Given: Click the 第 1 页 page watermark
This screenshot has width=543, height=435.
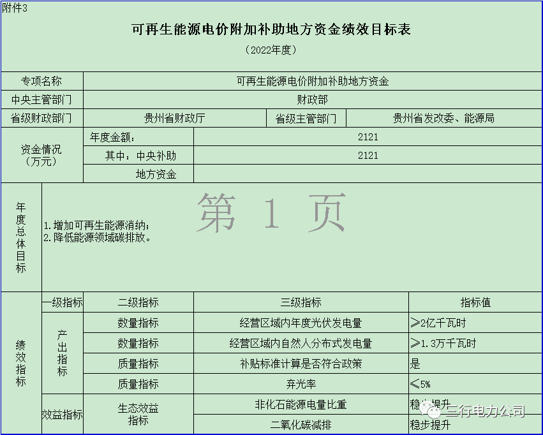Looking at the screenshot, I should click(x=272, y=212).
